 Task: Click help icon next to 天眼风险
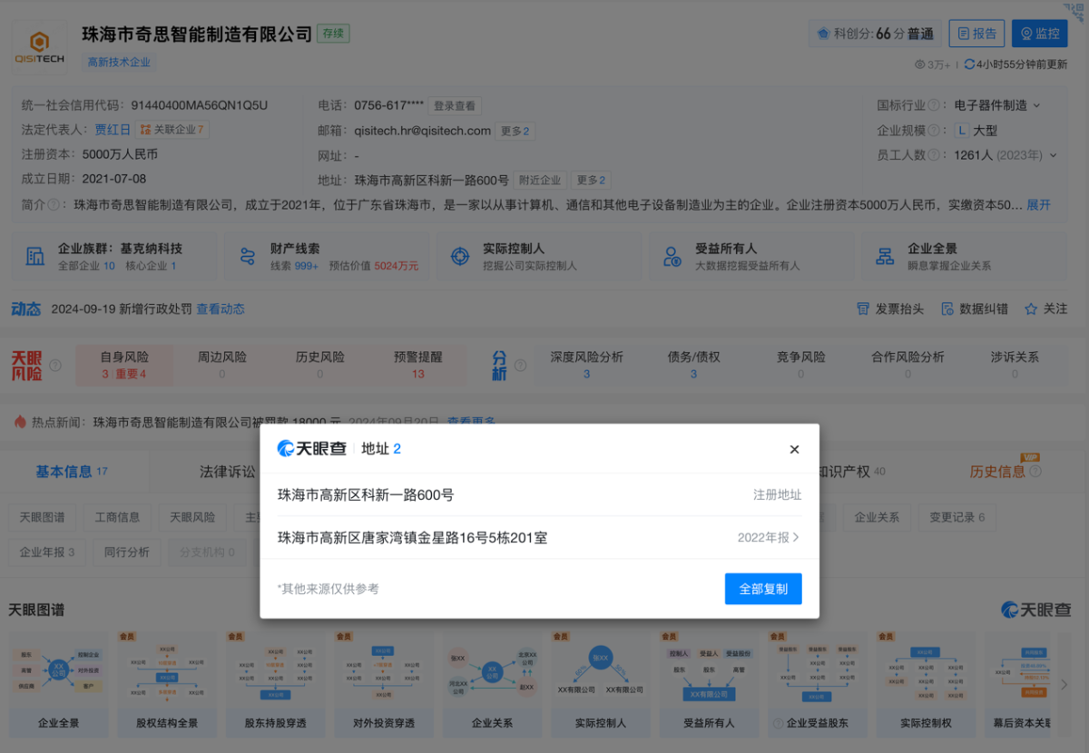click(56, 365)
